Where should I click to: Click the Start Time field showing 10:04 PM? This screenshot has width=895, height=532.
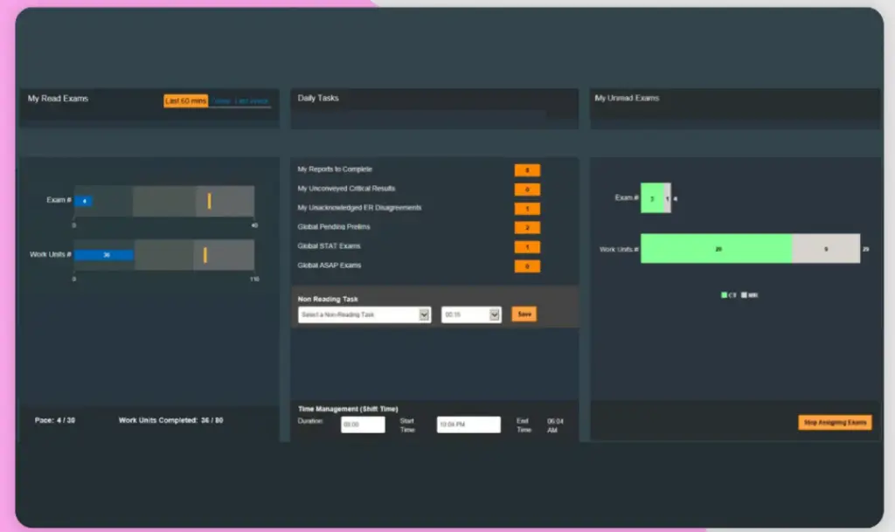[x=468, y=424]
